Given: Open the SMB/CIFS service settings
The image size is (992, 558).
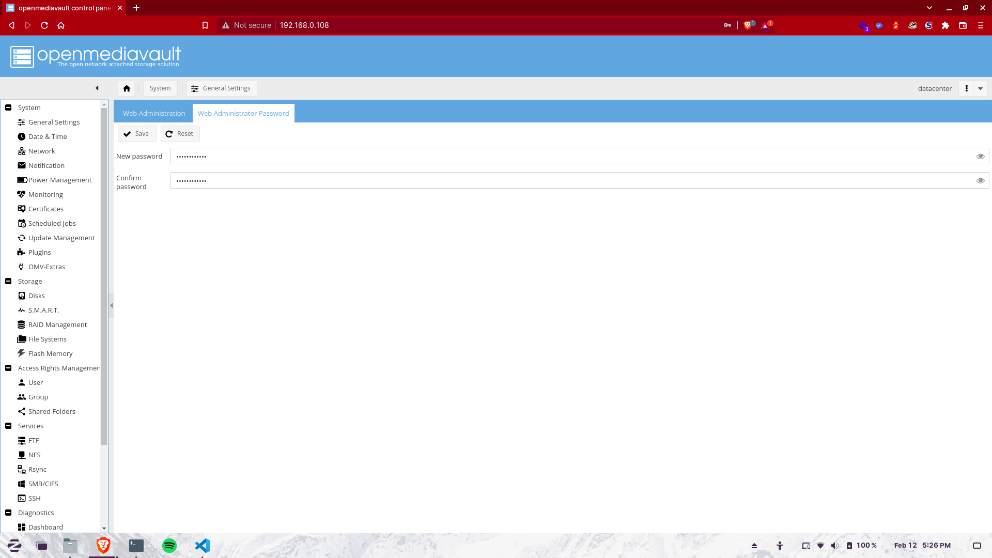Looking at the screenshot, I should tap(43, 484).
